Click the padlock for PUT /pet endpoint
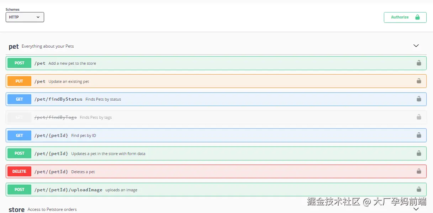 419,81
